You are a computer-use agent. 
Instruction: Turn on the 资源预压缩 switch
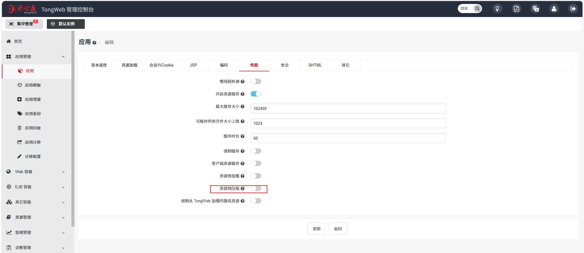tap(256, 188)
